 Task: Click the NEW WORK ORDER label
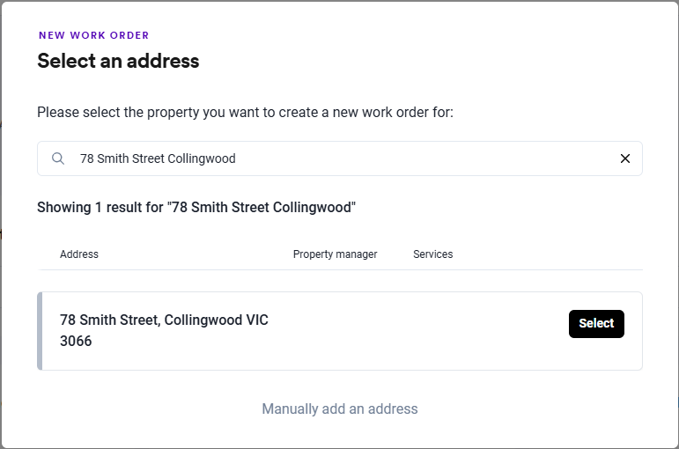click(93, 35)
